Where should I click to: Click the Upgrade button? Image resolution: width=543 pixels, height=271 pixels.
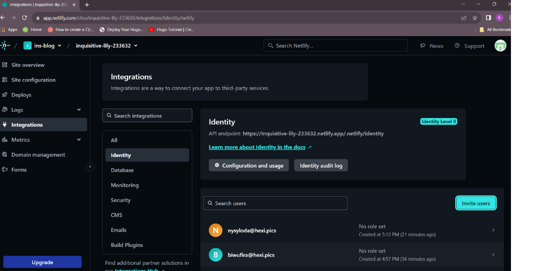[x=42, y=262]
